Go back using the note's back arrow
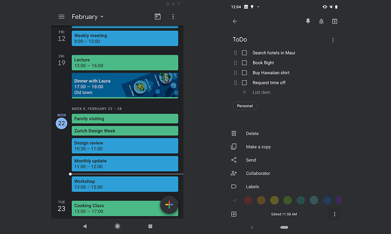 (x=235, y=21)
